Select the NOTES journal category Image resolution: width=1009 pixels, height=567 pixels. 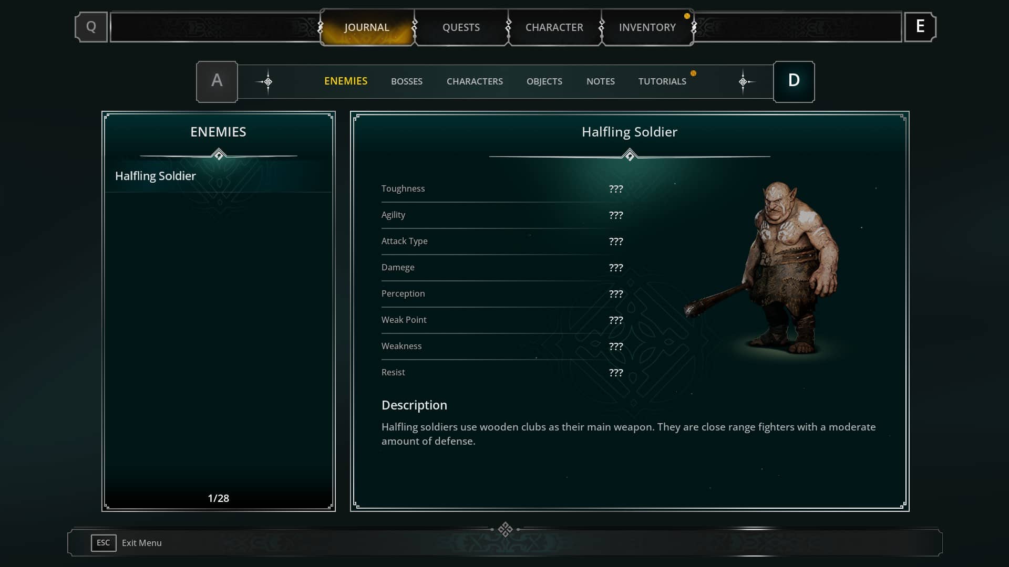tap(601, 81)
